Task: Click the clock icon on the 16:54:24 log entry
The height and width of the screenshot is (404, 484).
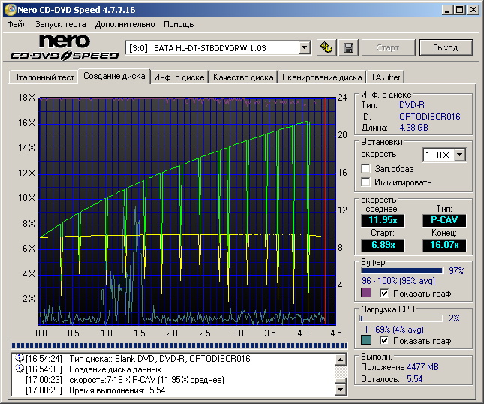Action: [20, 359]
